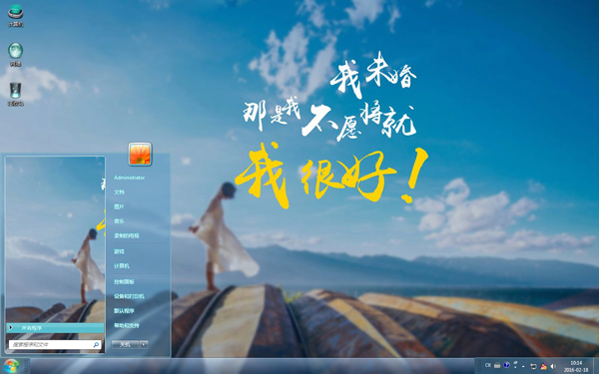The image size is (599, 374).
Task: Click the user account flower picture
Action: (x=140, y=154)
